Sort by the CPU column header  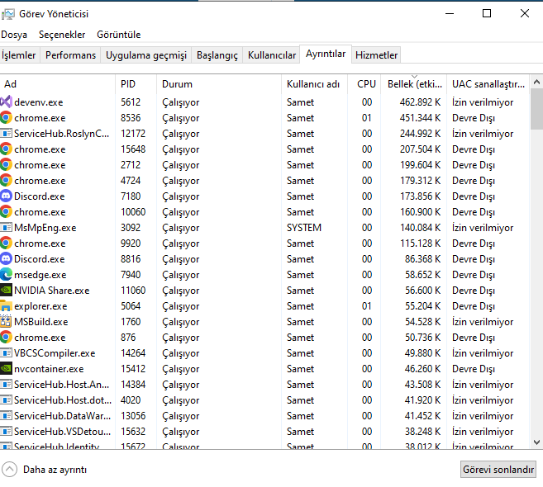[364, 84]
